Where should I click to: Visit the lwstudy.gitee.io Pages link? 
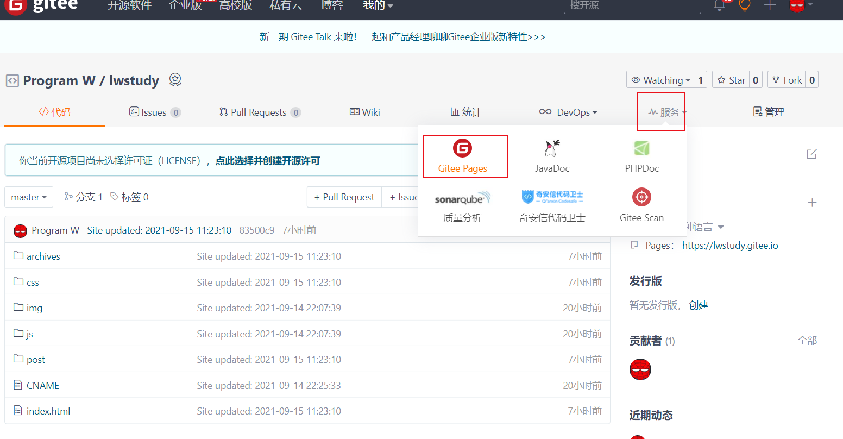coord(730,245)
